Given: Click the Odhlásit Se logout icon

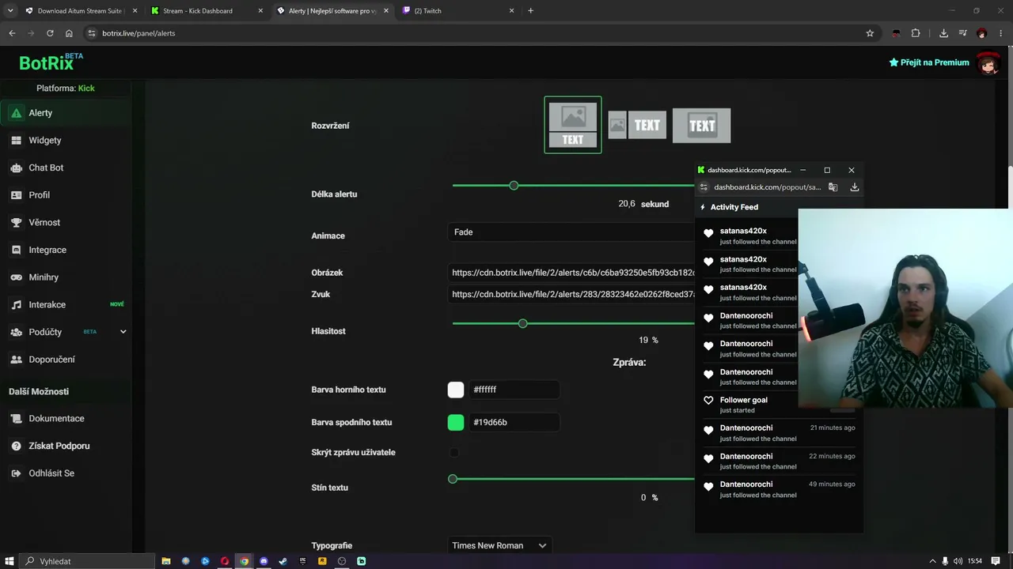Looking at the screenshot, I should [16, 473].
